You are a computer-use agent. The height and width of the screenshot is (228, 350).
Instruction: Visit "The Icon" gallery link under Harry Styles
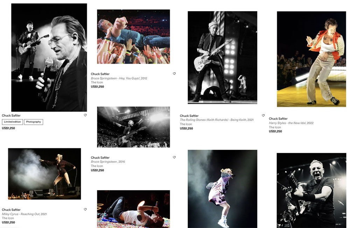pyautogui.click(x=275, y=127)
